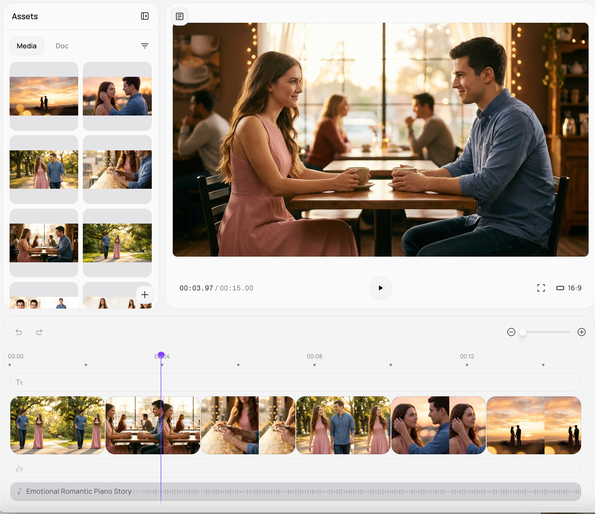The height and width of the screenshot is (514, 595).
Task: Enter fullscreen preview mode
Action: click(541, 288)
